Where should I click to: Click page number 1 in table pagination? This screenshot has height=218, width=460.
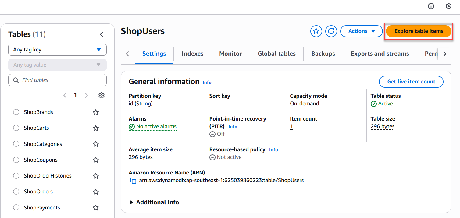point(75,95)
